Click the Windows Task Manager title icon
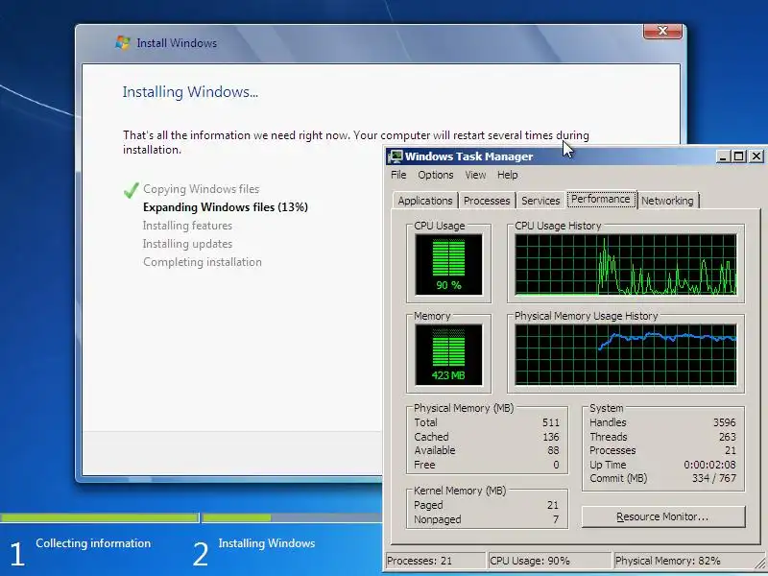 (x=396, y=156)
